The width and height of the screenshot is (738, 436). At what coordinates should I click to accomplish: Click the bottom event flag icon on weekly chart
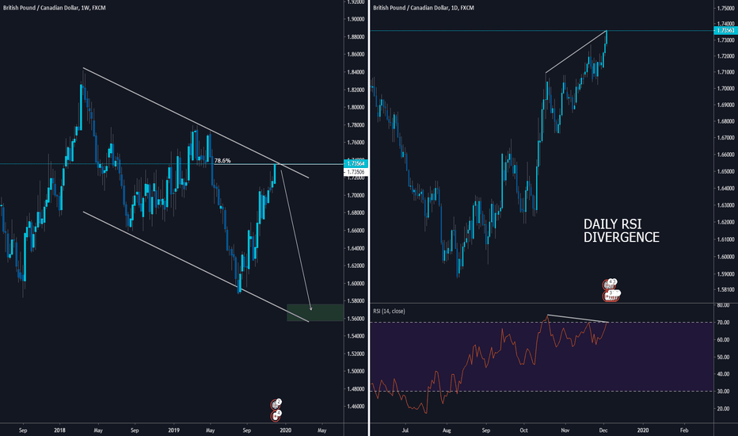pos(276,414)
